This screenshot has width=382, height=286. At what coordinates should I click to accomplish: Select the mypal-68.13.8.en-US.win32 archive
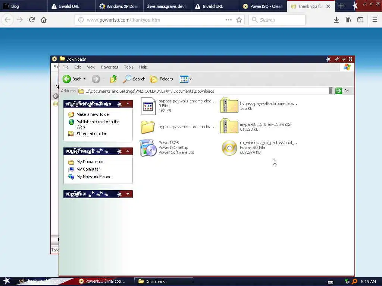229,126
